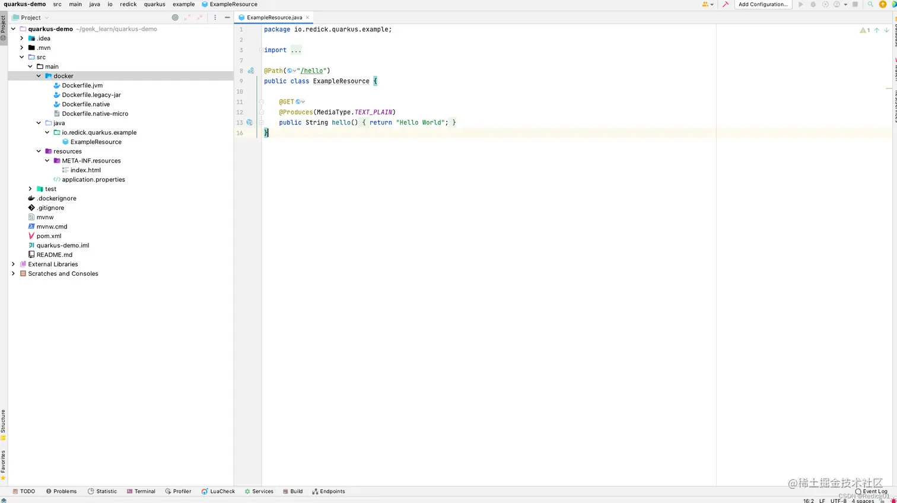Click the Favorites side tab
Image resolution: width=897 pixels, height=503 pixels.
(3, 465)
